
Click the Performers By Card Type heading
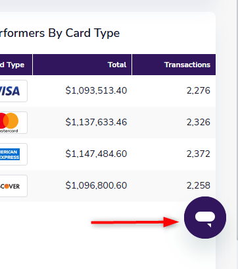click(60, 34)
